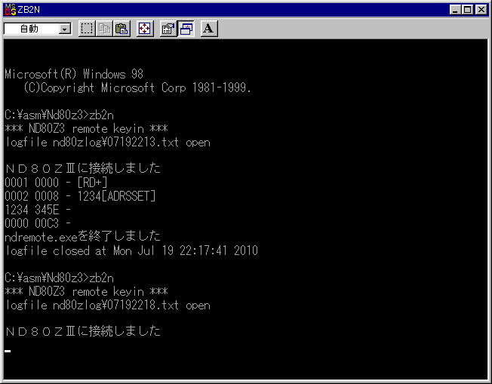Viewport: 492px width, 384px height.
Task: Open the font size dropdown arrow
Action: [x=65, y=29]
